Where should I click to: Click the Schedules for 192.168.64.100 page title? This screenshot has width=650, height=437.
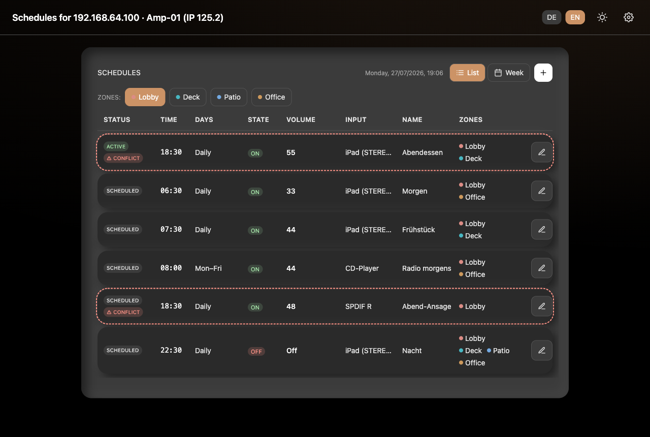click(x=118, y=17)
